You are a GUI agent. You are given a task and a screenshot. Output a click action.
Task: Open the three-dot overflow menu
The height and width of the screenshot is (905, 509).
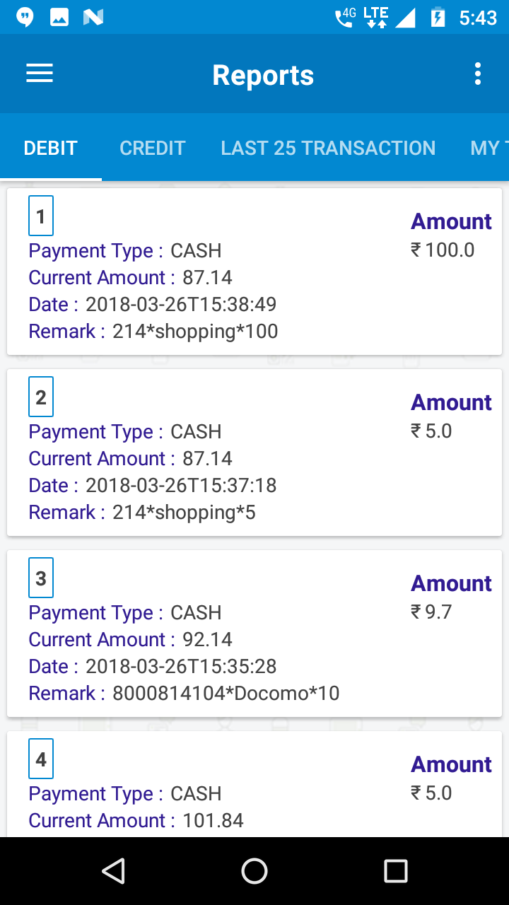pyautogui.click(x=478, y=74)
